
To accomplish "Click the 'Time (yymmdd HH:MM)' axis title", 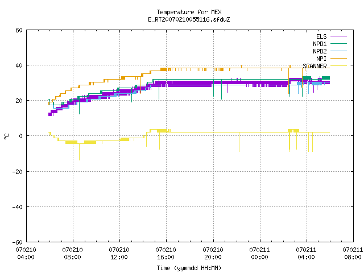I will (x=189, y=268).
